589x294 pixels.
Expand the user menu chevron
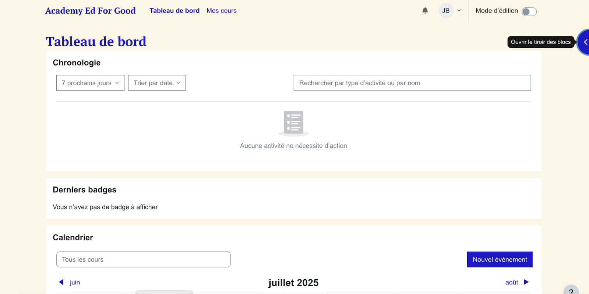point(459,11)
